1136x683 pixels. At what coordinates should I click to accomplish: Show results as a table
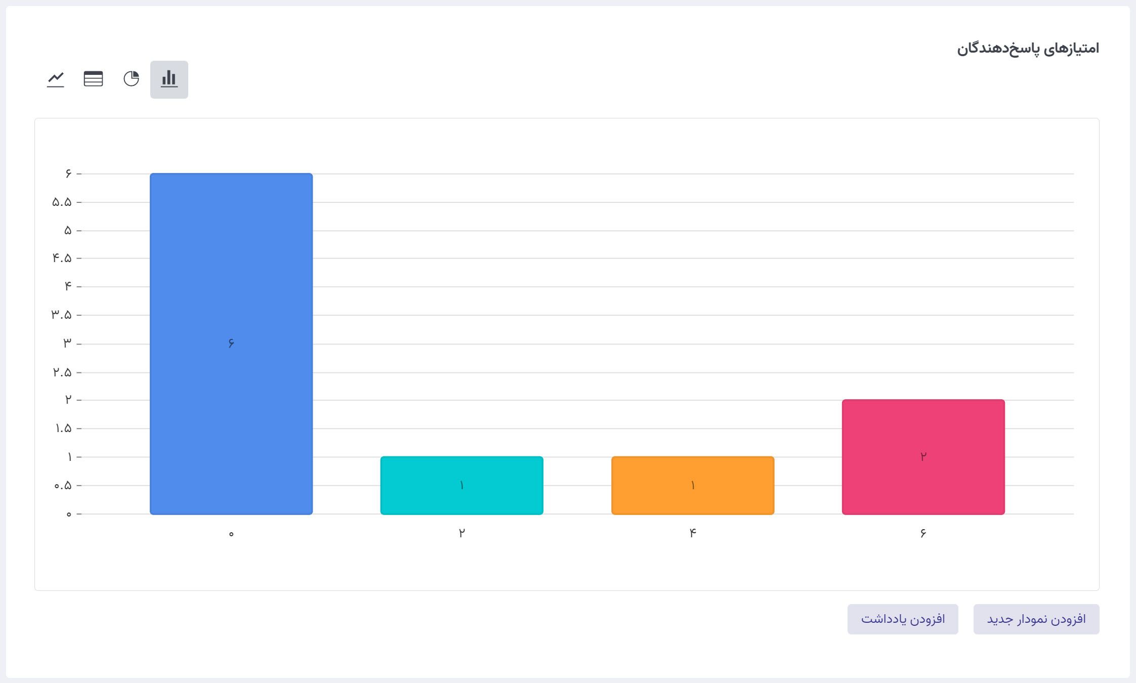click(93, 79)
